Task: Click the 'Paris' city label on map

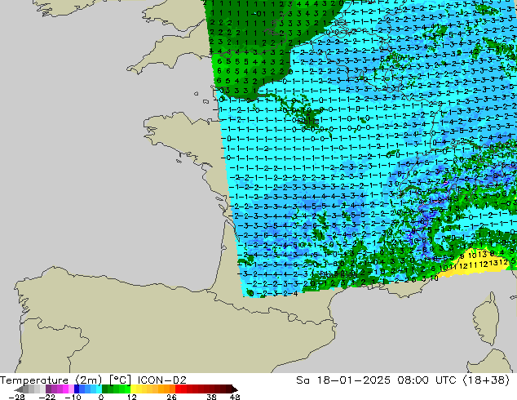Action: pyautogui.click(x=309, y=122)
